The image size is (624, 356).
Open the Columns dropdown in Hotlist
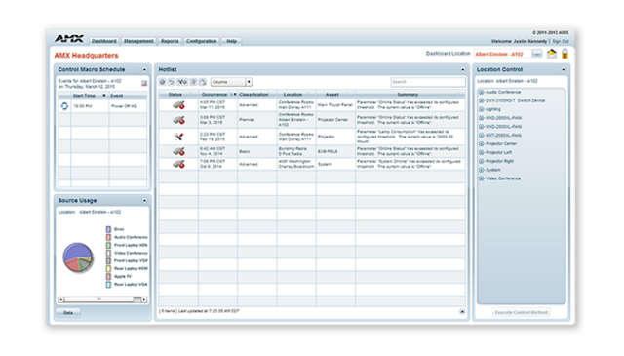click(x=249, y=82)
